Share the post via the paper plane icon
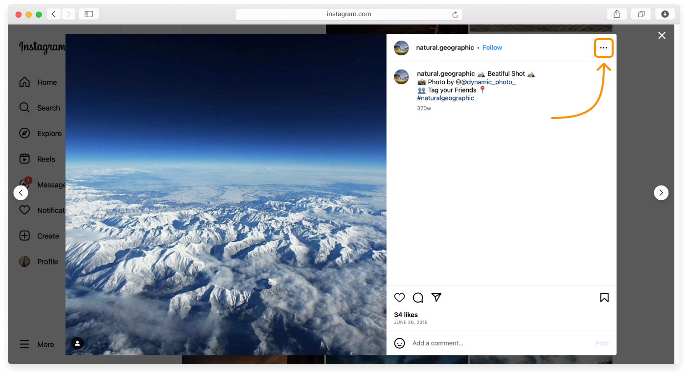This screenshot has width=688, height=376. pos(436,297)
